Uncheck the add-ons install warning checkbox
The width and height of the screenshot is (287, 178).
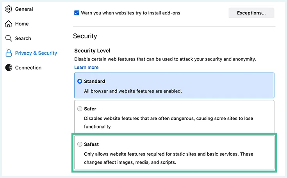tap(77, 13)
